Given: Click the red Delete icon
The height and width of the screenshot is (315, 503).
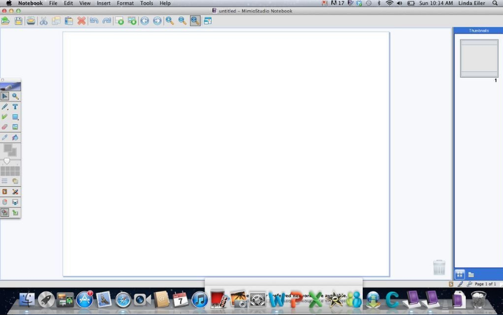Looking at the screenshot, I should click(82, 21).
